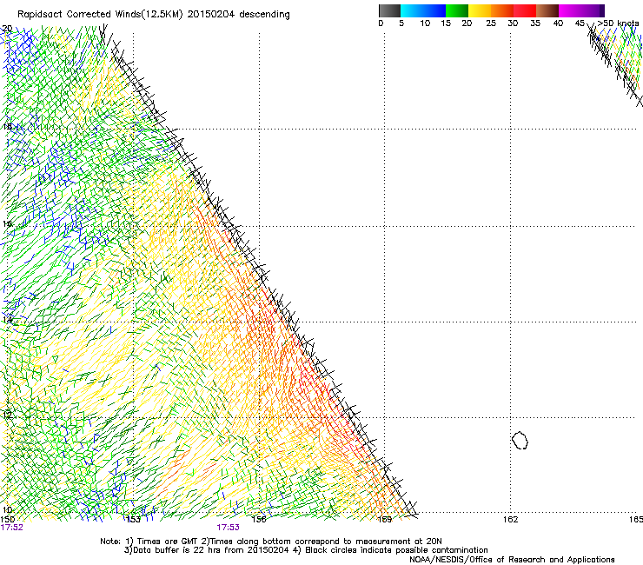643x565 pixels.
Task: Click the purple time stamp '17:53'
Action: click(x=228, y=528)
